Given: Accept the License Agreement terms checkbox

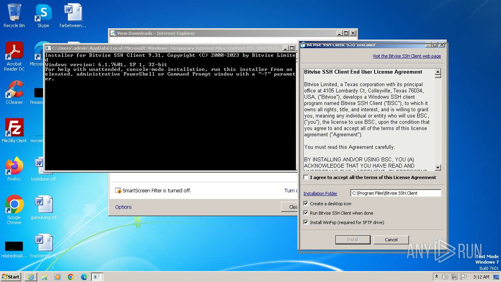Looking at the screenshot, I should 306,177.
